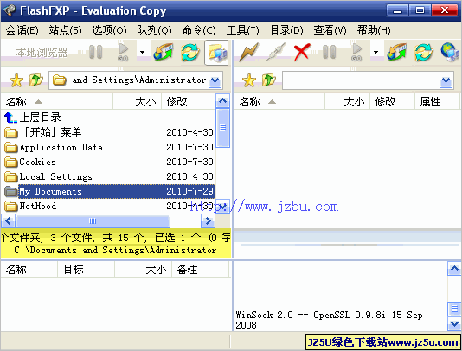This screenshot has width=462, height=351.
Task: Open the 查看(V) menu
Action: tap(330, 30)
